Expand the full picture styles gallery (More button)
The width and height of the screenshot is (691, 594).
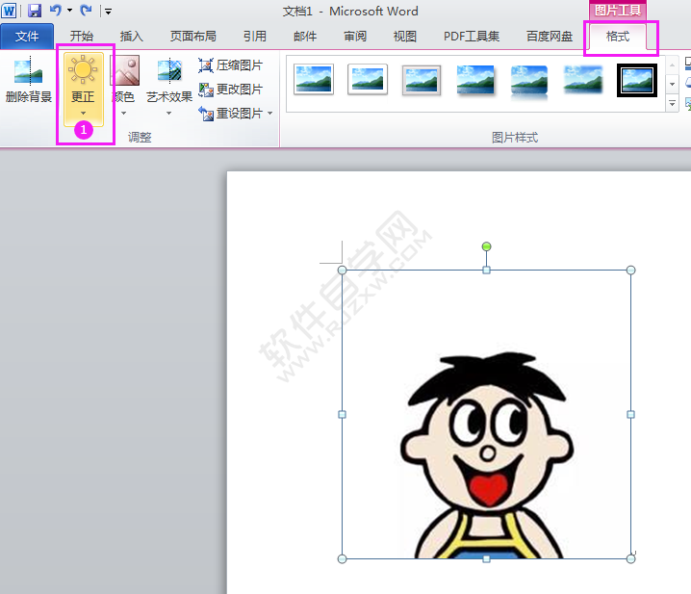point(672,104)
